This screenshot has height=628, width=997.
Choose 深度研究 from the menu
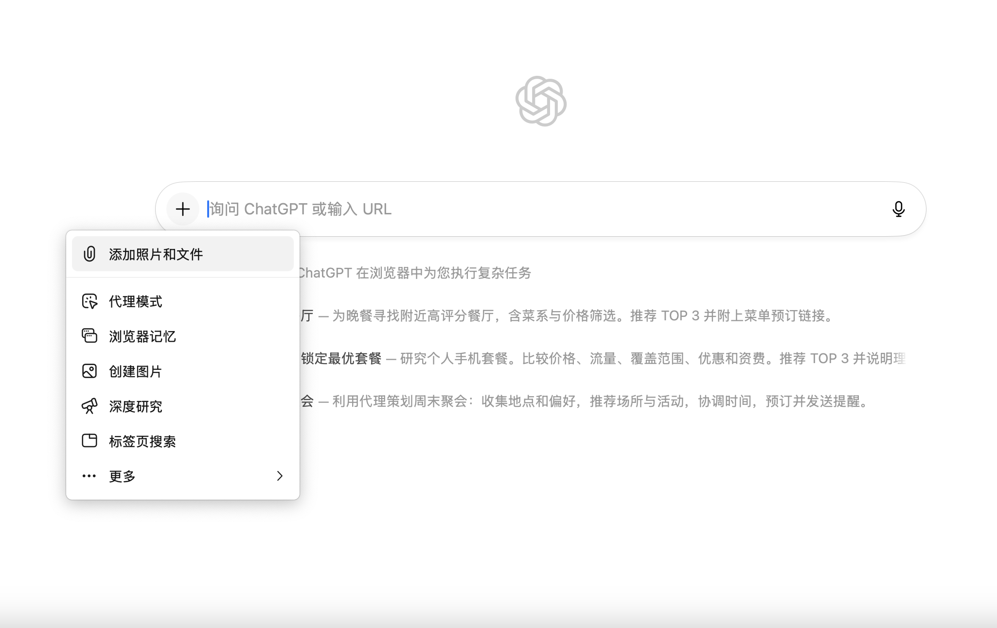pyautogui.click(x=136, y=406)
